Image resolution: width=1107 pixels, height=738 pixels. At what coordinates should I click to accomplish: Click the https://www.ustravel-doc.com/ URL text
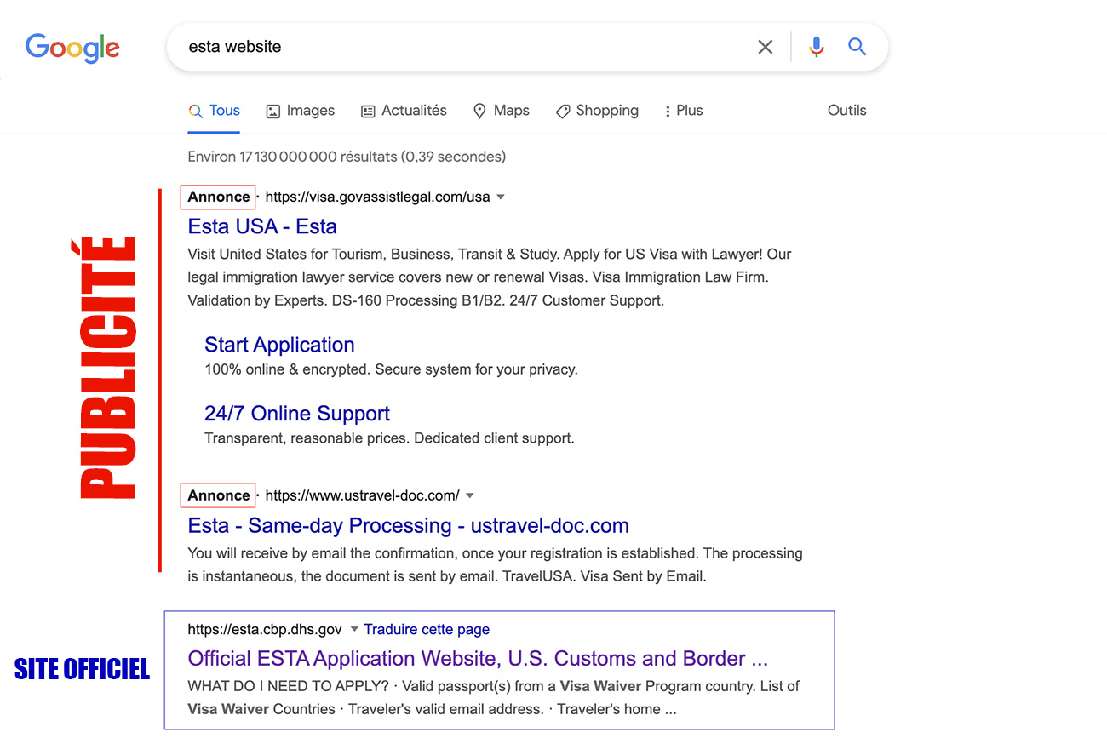pos(362,495)
